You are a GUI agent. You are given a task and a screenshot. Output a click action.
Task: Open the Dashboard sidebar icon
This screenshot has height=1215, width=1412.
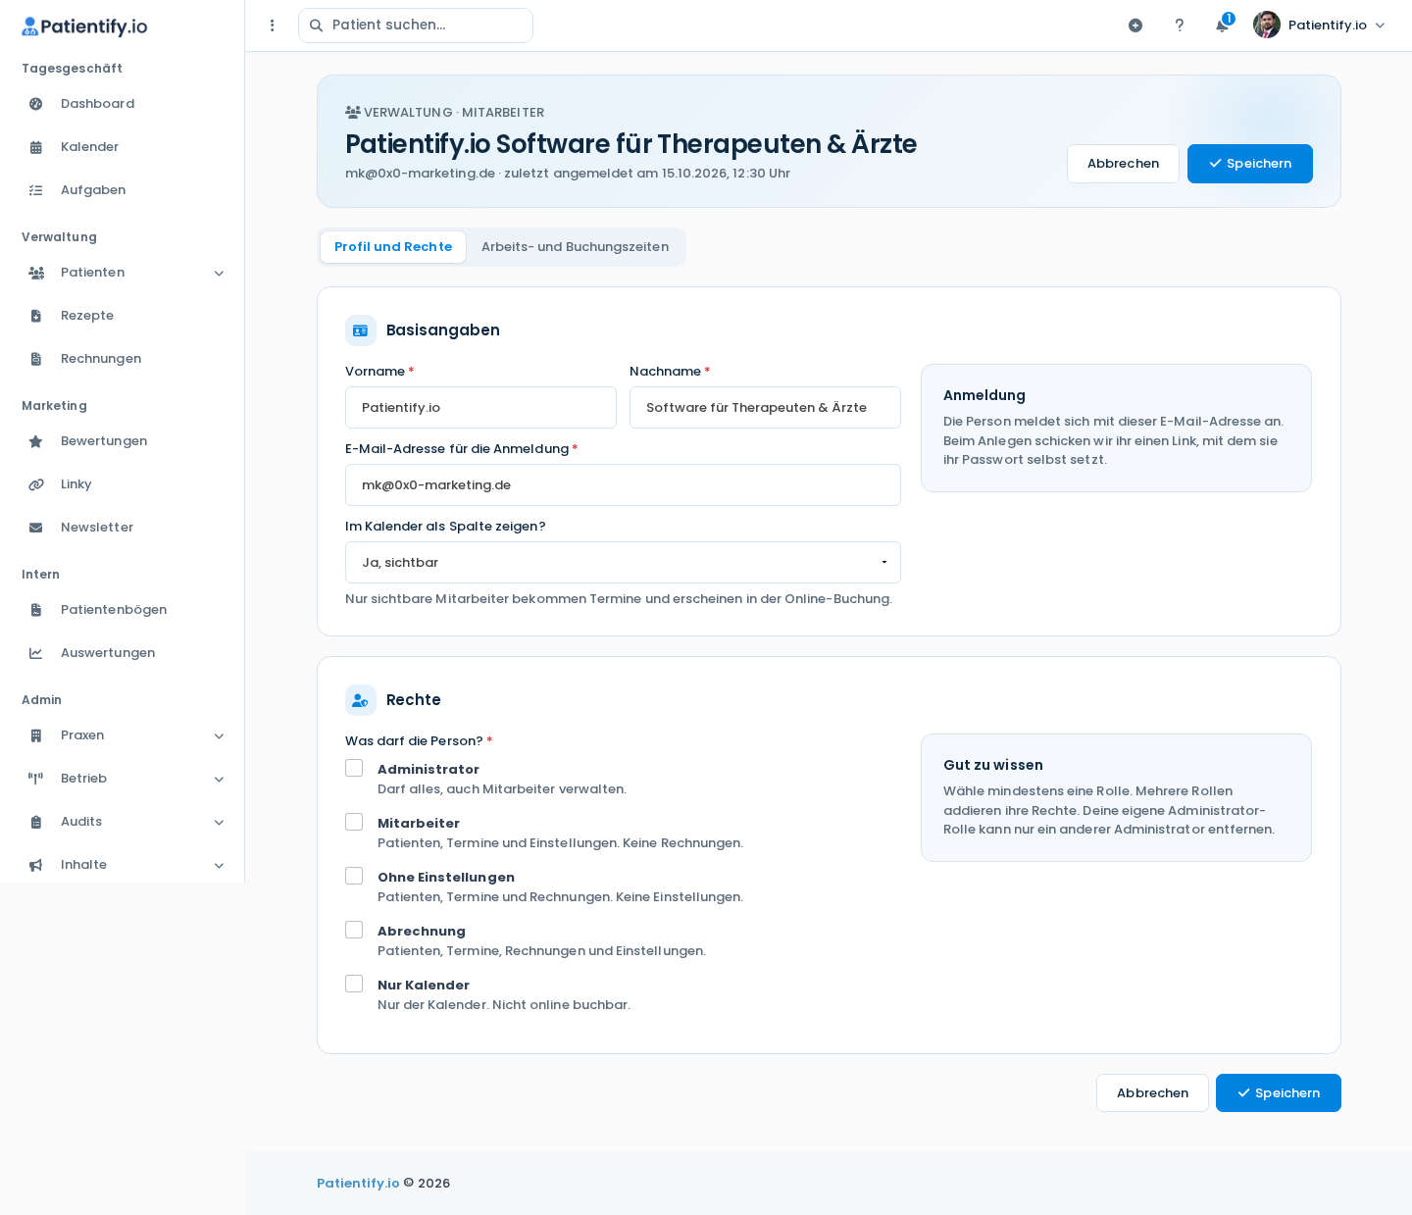(x=36, y=104)
